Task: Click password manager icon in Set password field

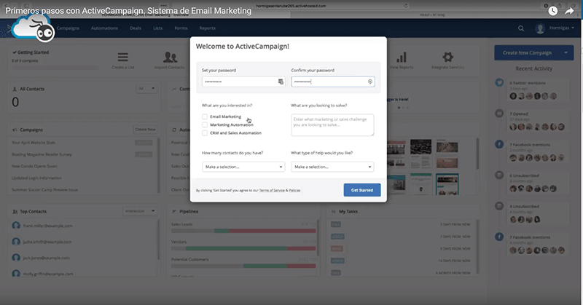Action: [x=281, y=82]
